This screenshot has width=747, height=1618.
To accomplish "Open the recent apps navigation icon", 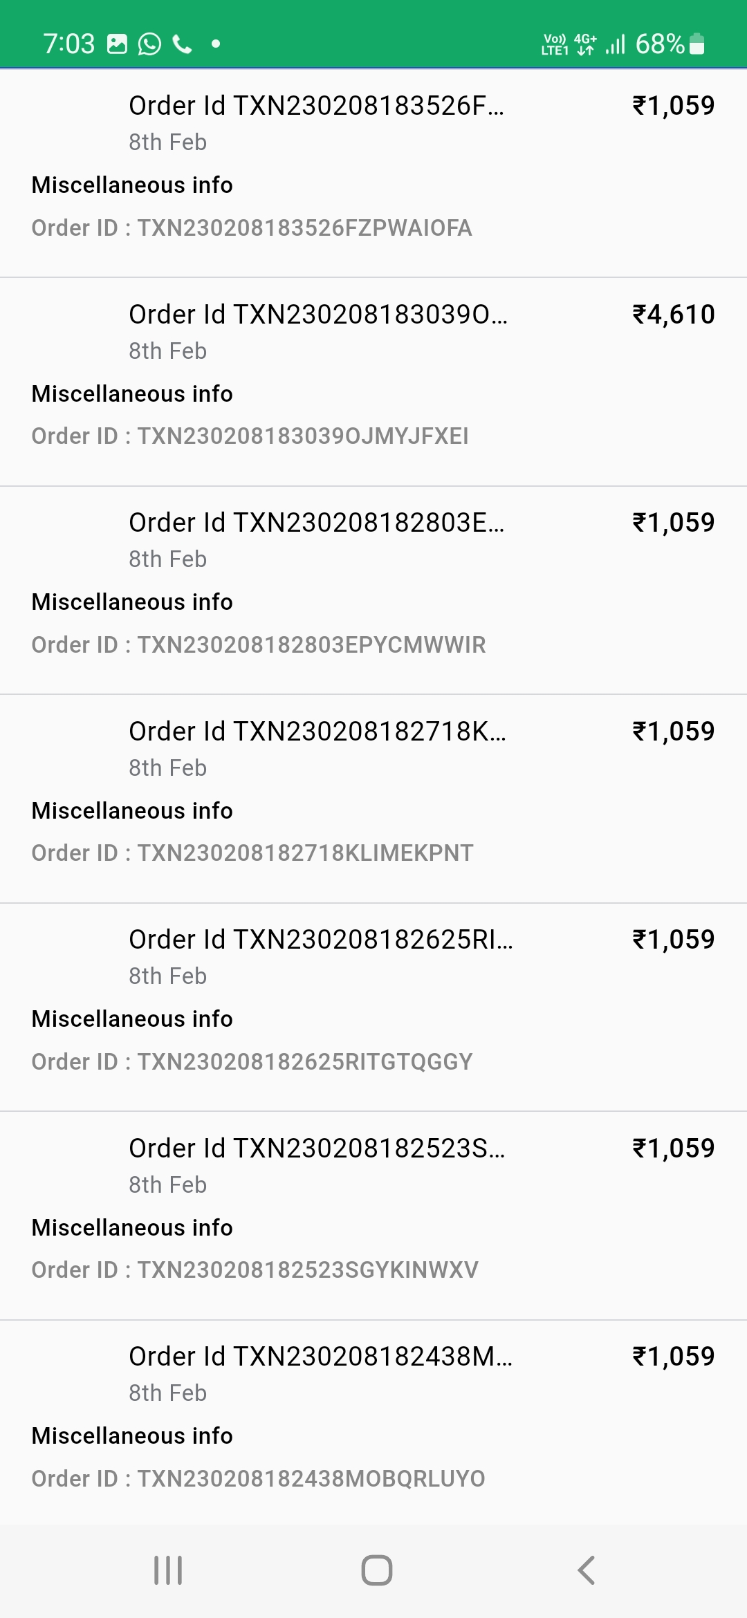I will 168,1570.
